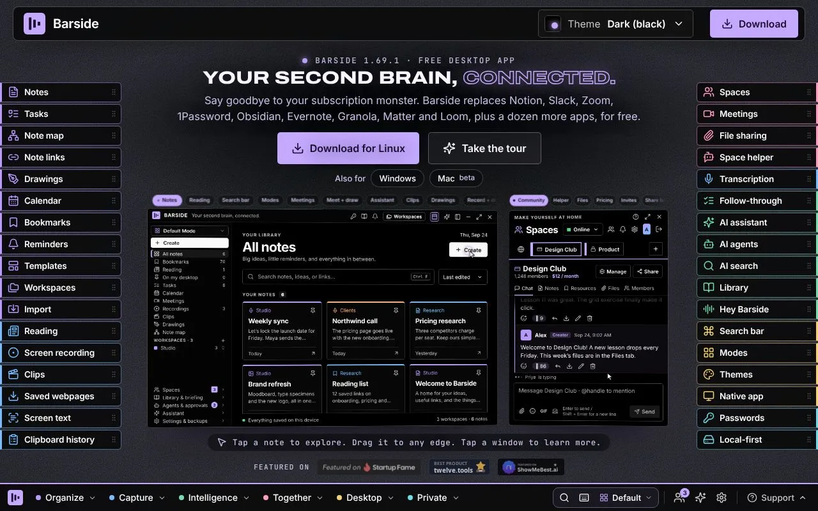Click the AI sparkle icon in bottom bar
Image resolution: width=818 pixels, height=511 pixels.
700,498
